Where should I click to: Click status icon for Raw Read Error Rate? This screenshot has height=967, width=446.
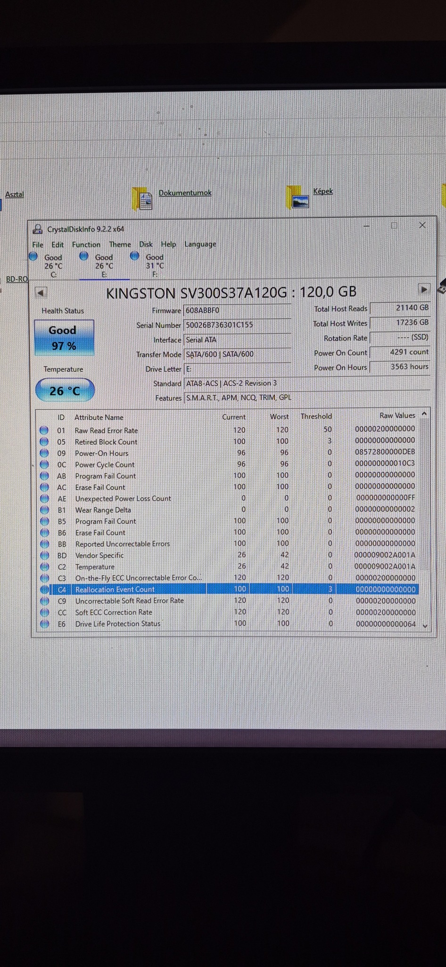click(44, 430)
